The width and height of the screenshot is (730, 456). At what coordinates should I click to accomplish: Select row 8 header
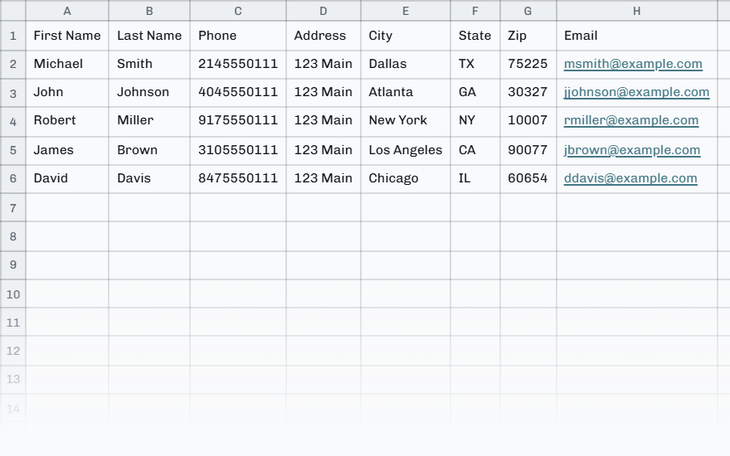coord(13,236)
